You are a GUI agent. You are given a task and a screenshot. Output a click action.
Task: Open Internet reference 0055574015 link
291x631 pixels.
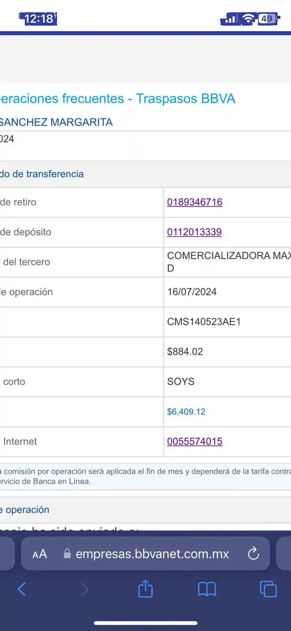195,441
